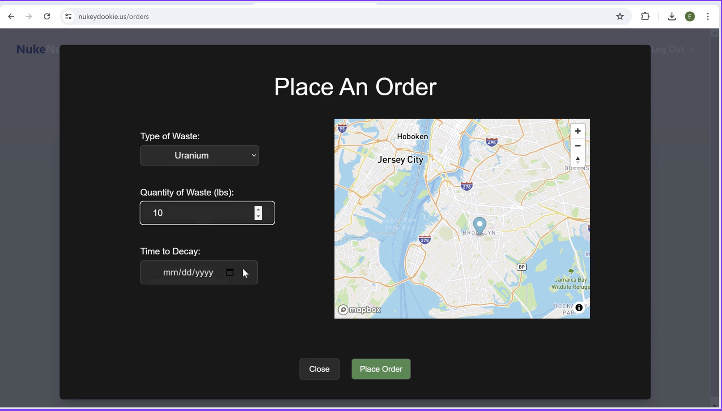
Task: Bookmark this page with the star icon
Action: [620, 17]
